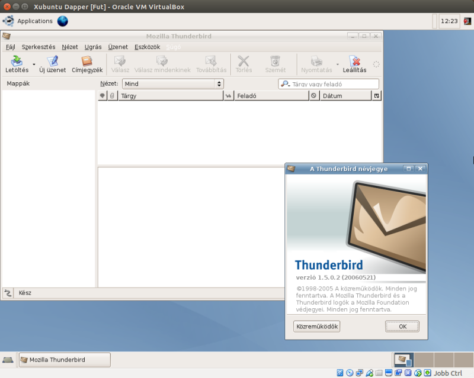Image resolution: width=474 pixels, height=378 pixels.
Task: Open the Súgó menu
Action: coord(174,47)
